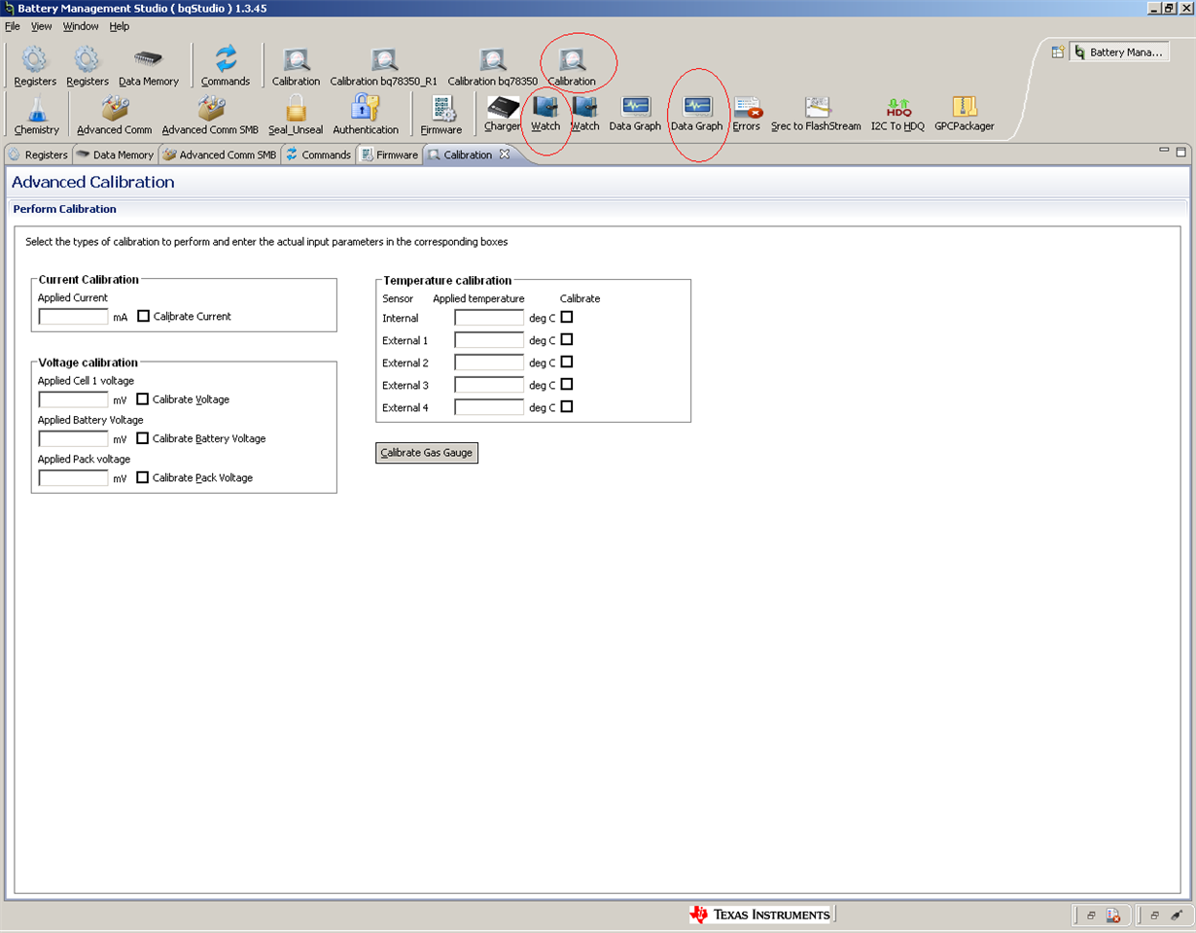The height and width of the screenshot is (933, 1196).
Task: Open the I2C To HDQ tool
Action: [x=897, y=114]
